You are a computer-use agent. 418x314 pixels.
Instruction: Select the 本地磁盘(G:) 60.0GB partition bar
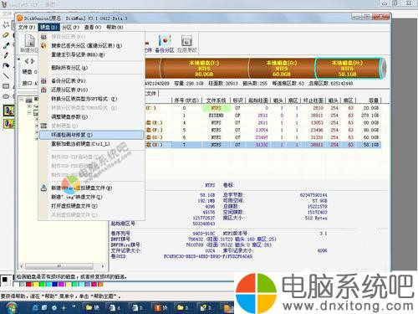(x=282, y=69)
